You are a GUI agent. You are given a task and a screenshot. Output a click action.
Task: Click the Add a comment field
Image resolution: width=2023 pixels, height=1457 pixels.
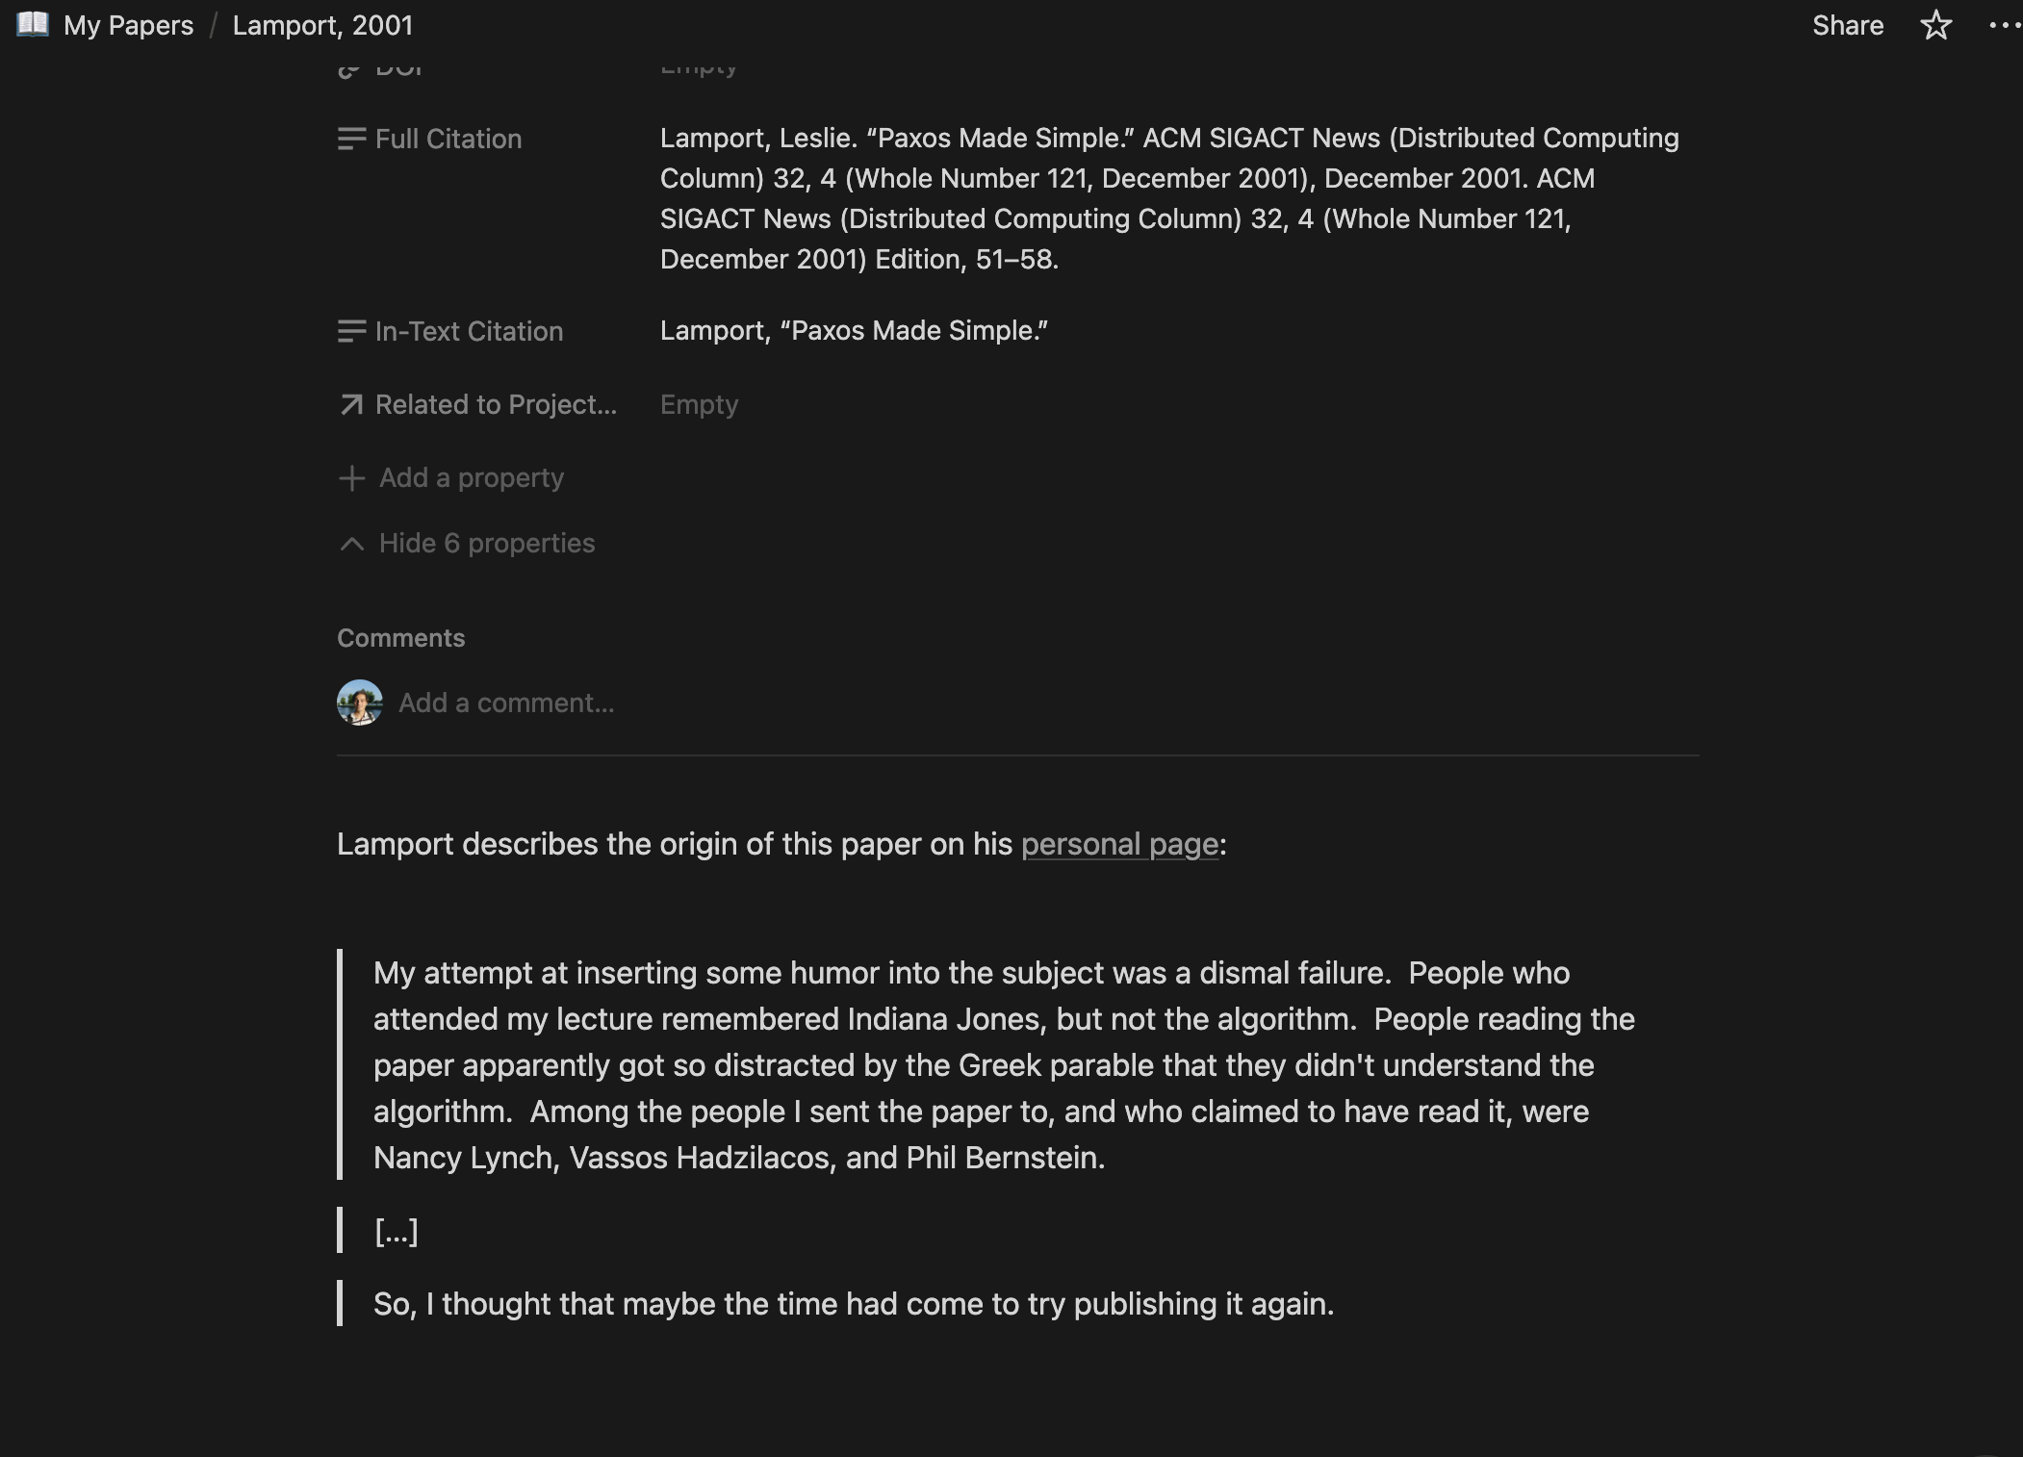506,703
